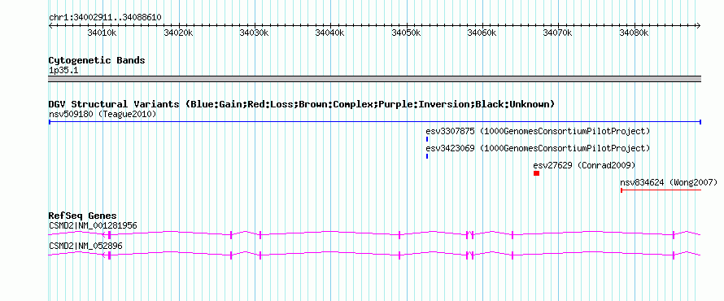Screen dimensions: 724x301
Task: Click the small blue esv3307875 gain marker
Action: [427, 139]
